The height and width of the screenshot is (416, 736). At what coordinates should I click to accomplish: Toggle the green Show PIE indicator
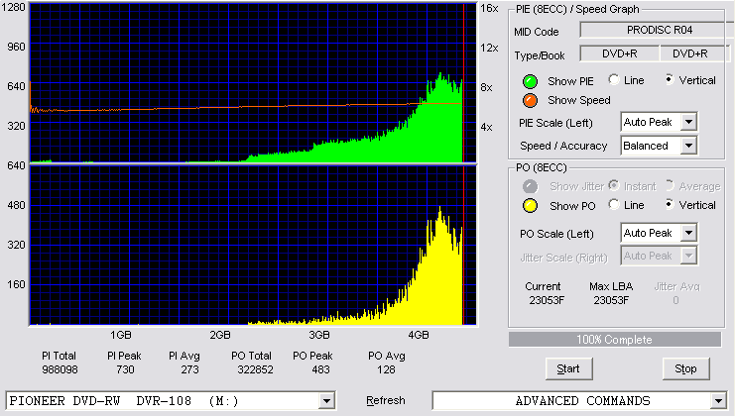coord(530,81)
